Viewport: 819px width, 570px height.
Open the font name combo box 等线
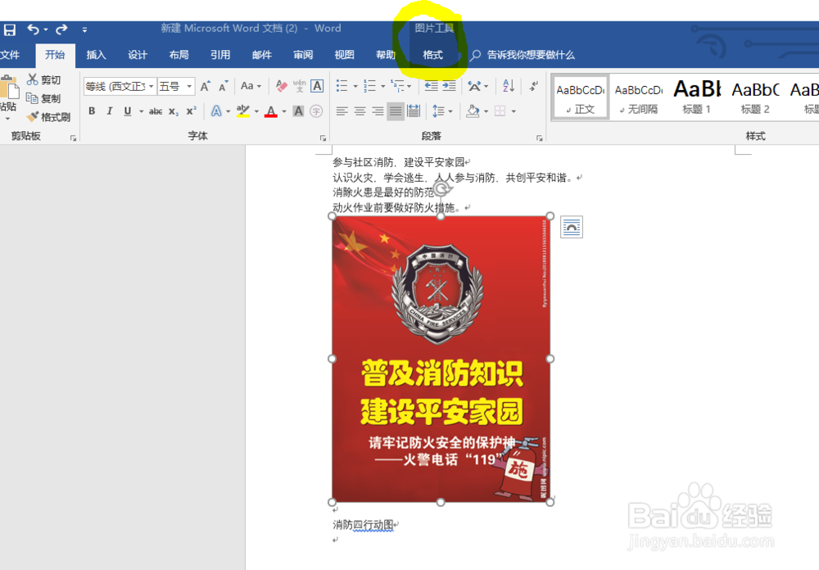(x=120, y=86)
